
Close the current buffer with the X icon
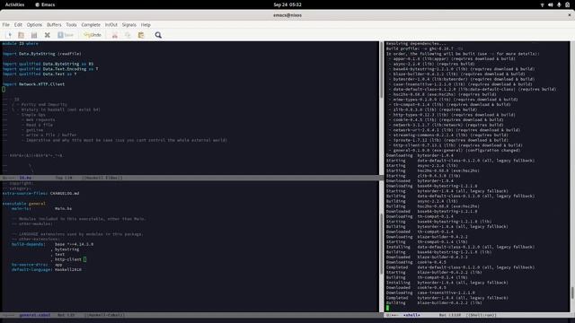[48, 35]
